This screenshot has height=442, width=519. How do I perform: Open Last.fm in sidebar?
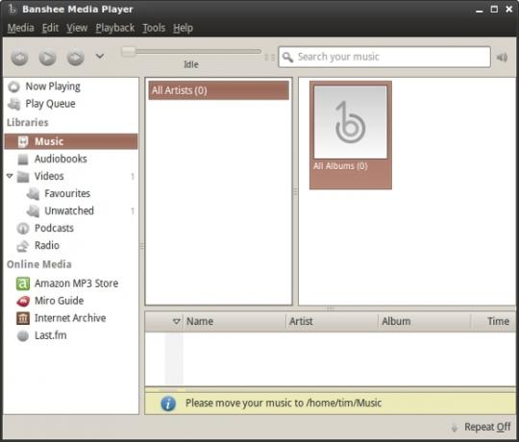pyautogui.click(x=71, y=335)
